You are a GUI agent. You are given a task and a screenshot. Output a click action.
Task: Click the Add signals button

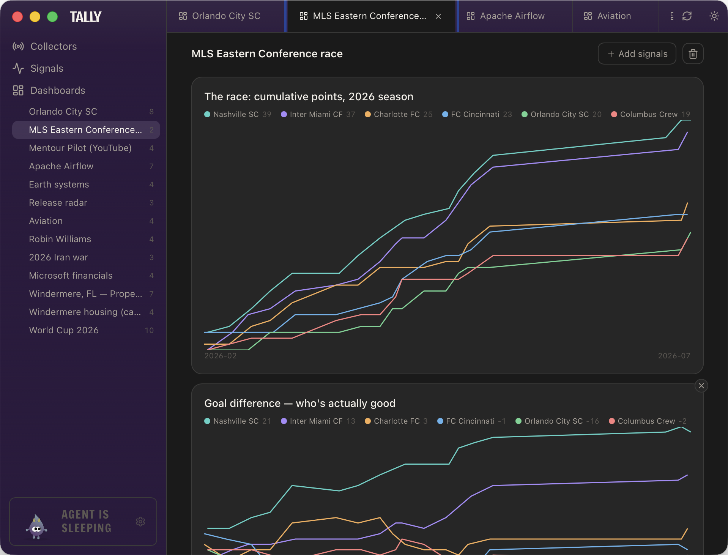tap(637, 54)
